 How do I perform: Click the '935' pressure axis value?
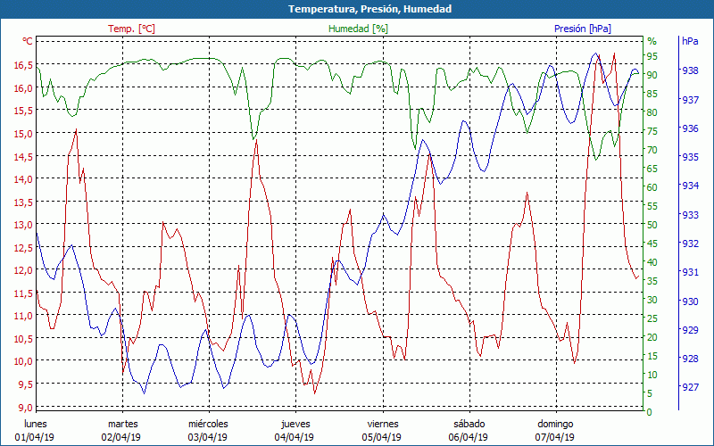click(x=690, y=157)
